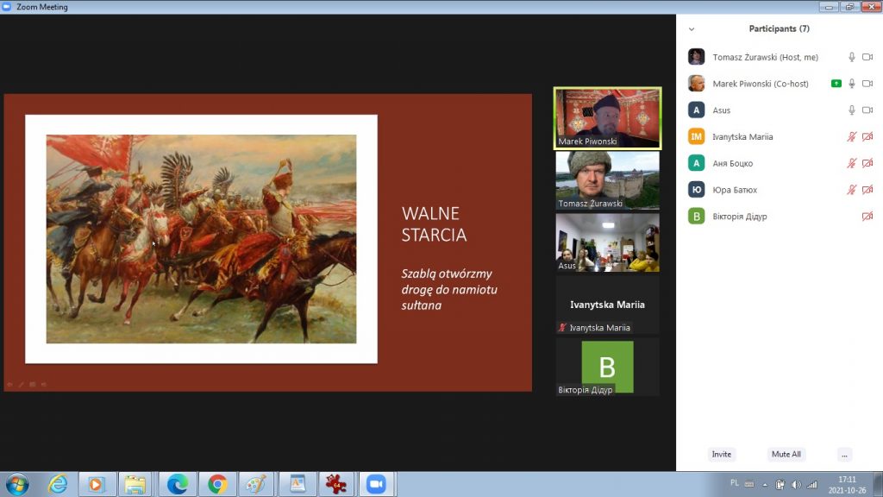883x497 pixels.
Task: Click the Zoom icon in the taskbar
Action: 375,484
